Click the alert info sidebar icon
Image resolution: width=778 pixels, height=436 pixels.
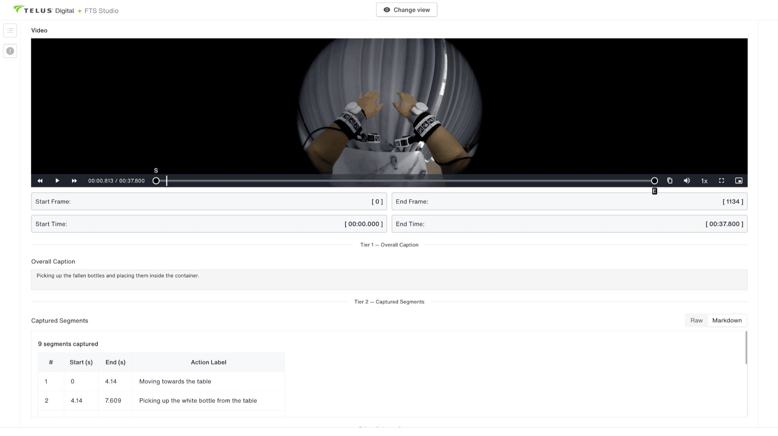click(10, 51)
